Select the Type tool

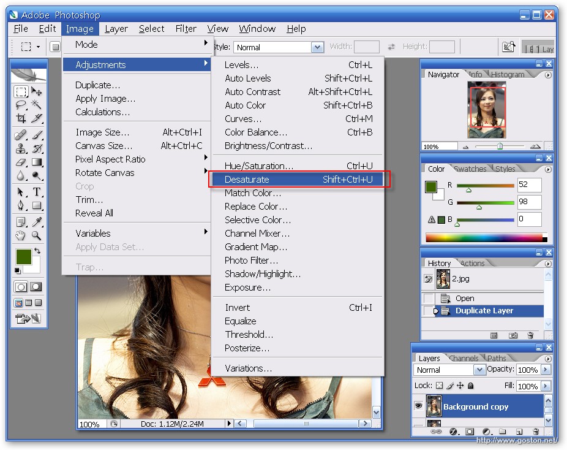[37, 192]
